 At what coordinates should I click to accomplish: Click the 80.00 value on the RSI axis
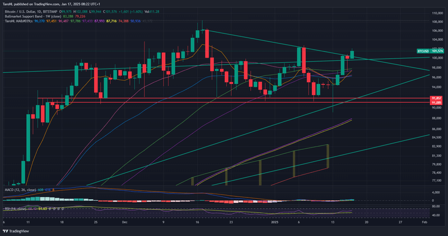pyautogui.click(x=436, y=206)
